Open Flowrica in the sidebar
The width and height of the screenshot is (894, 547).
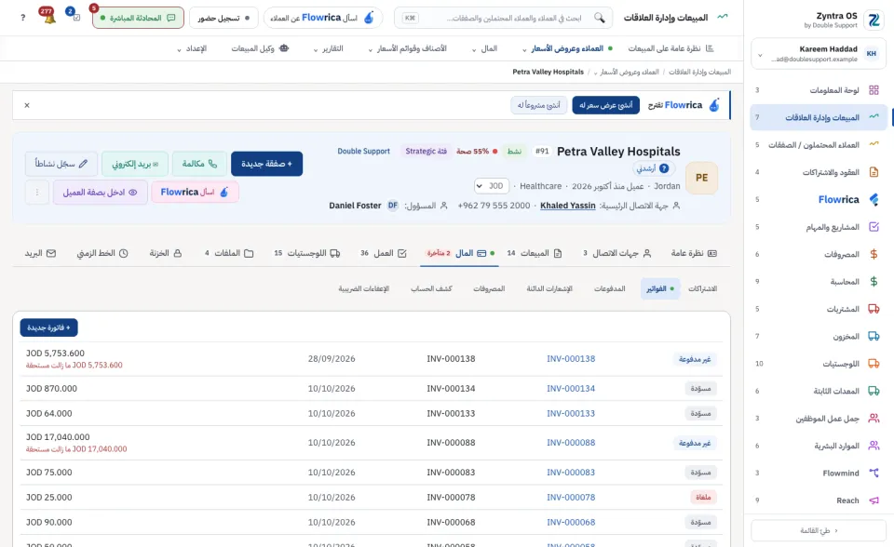point(819,199)
